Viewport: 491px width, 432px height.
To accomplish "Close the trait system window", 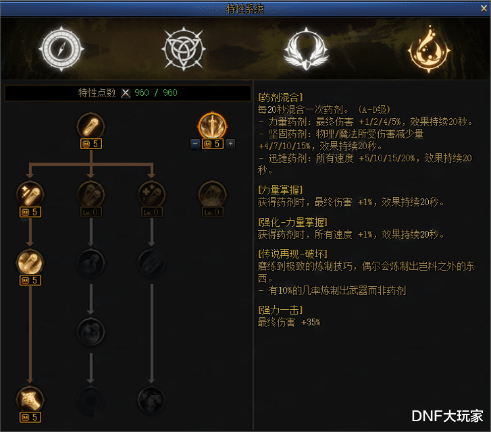I will [x=484, y=9].
